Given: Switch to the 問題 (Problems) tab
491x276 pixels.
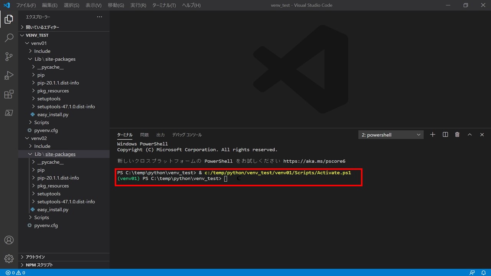Looking at the screenshot, I should tap(144, 135).
